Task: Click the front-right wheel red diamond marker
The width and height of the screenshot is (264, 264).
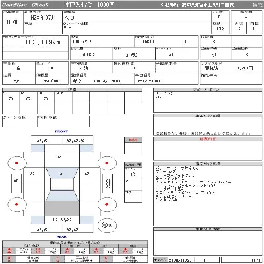Action: [x=107, y=163]
